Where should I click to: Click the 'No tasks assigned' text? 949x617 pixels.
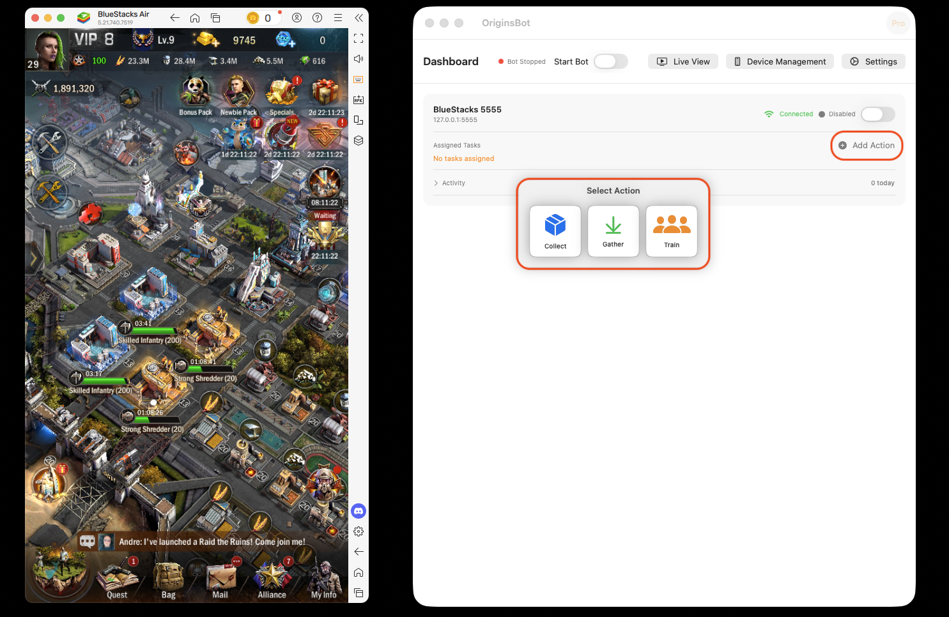pos(464,159)
